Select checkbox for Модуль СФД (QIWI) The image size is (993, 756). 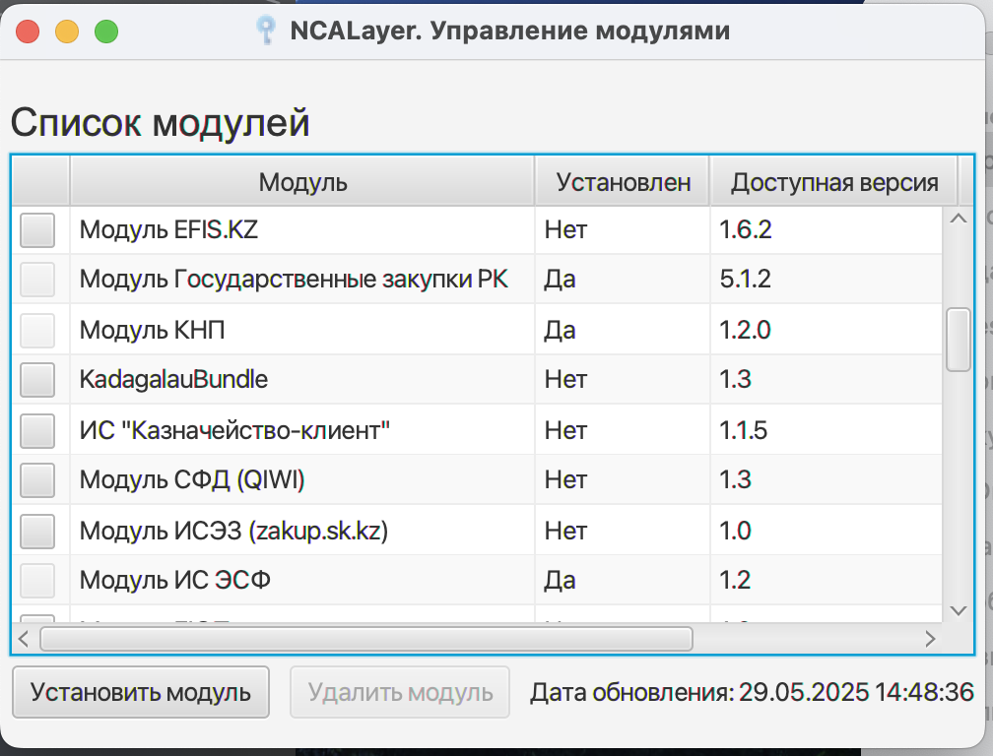tap(38, 480)
